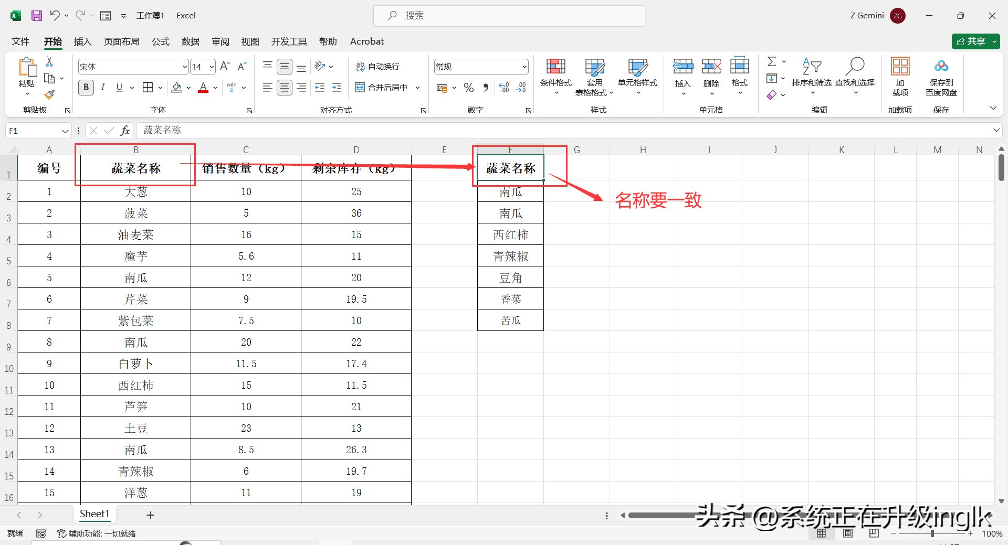Image resolution: width=1008 pixels, height=545 pixels.
Task: Collapse the ribbon with the chevron
Action: tap(993, 108)
